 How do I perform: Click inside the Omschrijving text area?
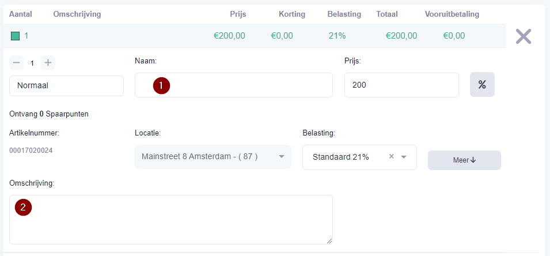[171, 220]
